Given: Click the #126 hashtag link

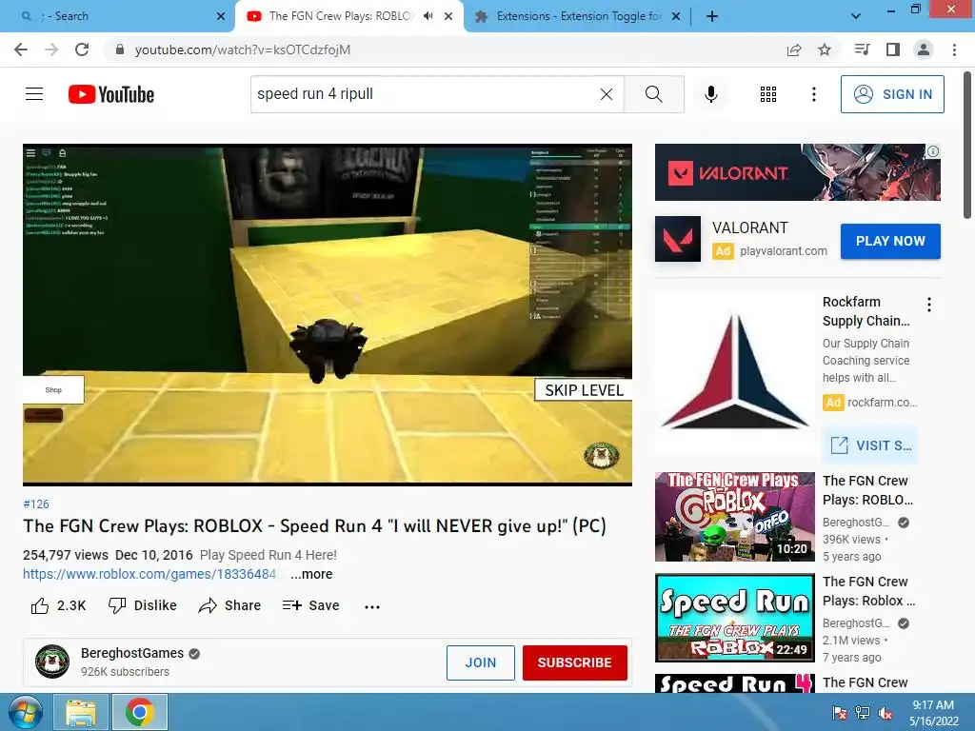Looking at the screenshot, I should coord(35,504).
